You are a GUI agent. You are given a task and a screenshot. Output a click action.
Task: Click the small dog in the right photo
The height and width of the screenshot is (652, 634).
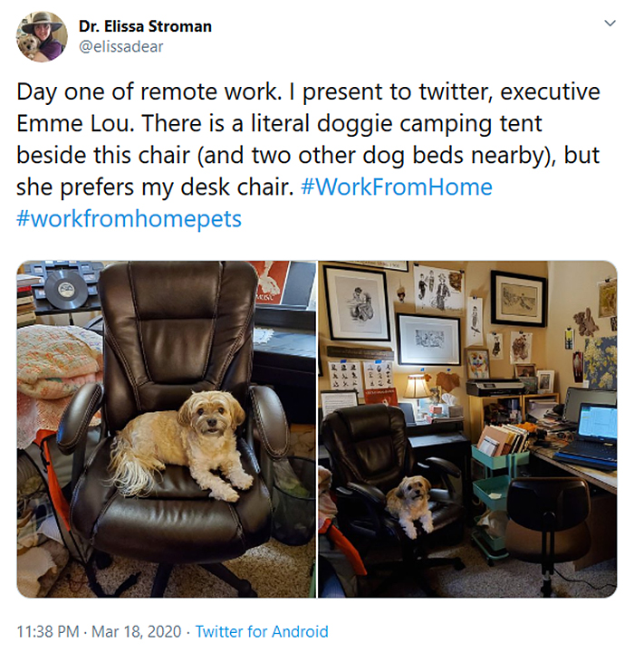409,504
